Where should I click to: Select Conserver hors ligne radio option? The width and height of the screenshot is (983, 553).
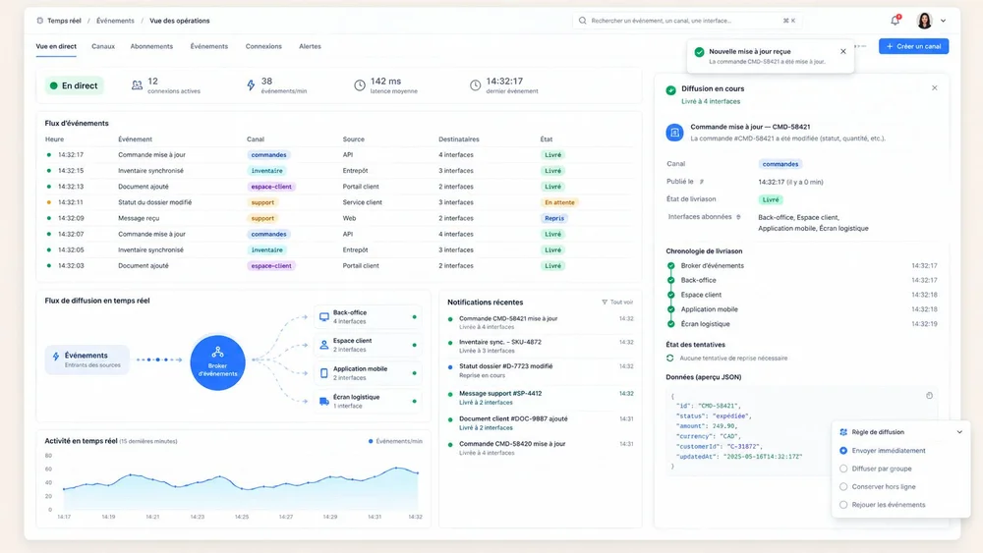coord(843,486)
